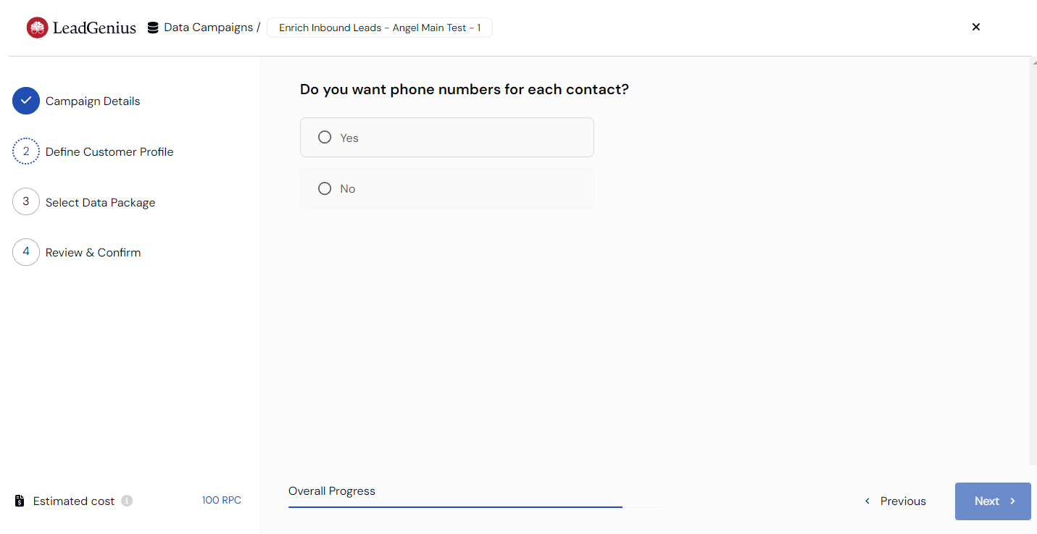1037x534 pixels.
Task: Click the LeadGenius brain logo icon
Action: point(37,28)
